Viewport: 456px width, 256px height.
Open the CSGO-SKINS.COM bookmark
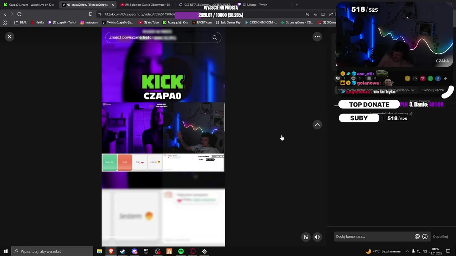point(261,22)
